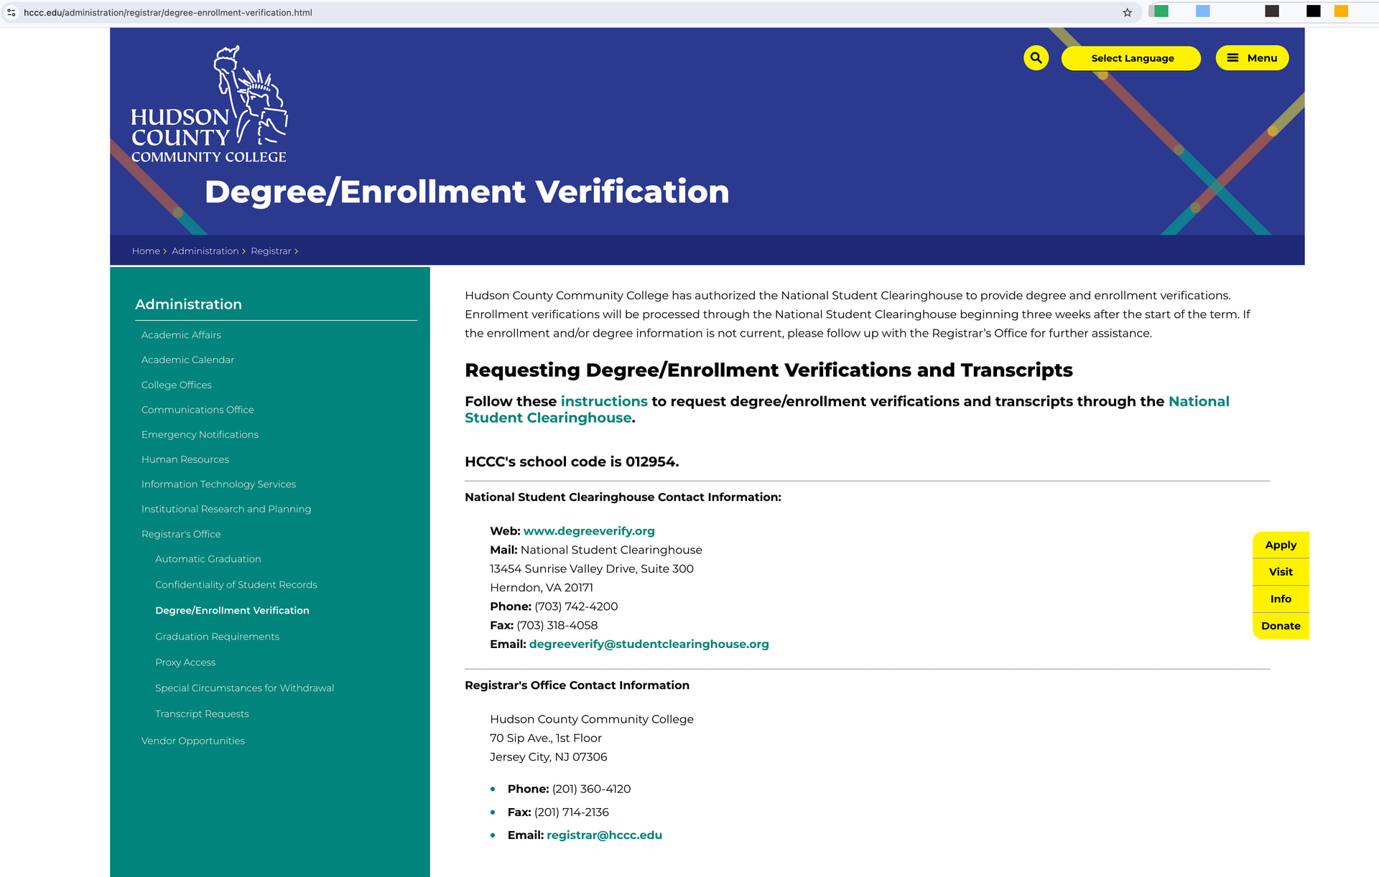The height and width of the screenshot is (877, 1379).
Task: Visit the www.degreeverify.org link
Action: 589,531
